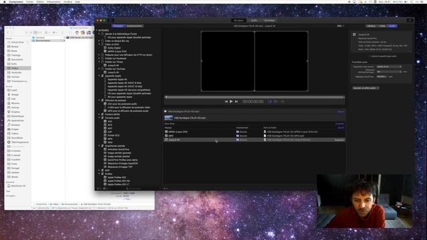Enable the audio passthrough checkbox
This screenshot has height=240, width=427.
pos(370,56)
